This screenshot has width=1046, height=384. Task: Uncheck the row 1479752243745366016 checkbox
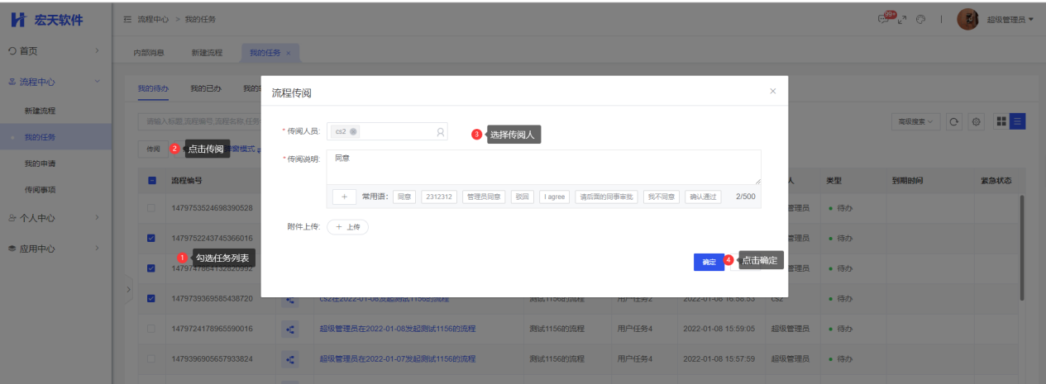[152, 238]
